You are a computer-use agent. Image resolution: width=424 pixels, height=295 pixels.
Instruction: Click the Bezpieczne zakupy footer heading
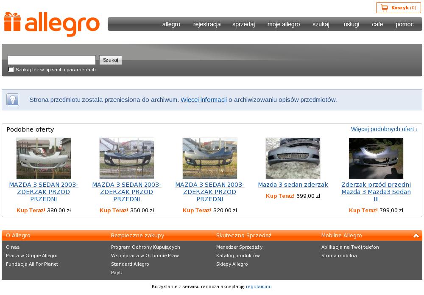click(x=138, y=236)
